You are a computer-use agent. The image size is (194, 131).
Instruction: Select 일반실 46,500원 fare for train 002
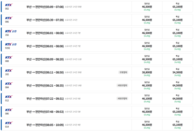click(x=147, y=7)
